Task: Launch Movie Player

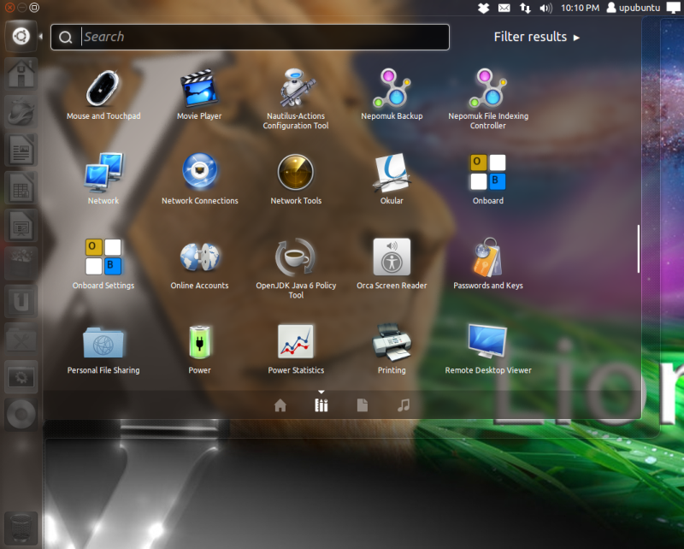Action: pos(199,94)
